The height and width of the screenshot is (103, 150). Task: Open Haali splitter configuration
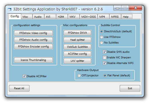tap(77, 40)
